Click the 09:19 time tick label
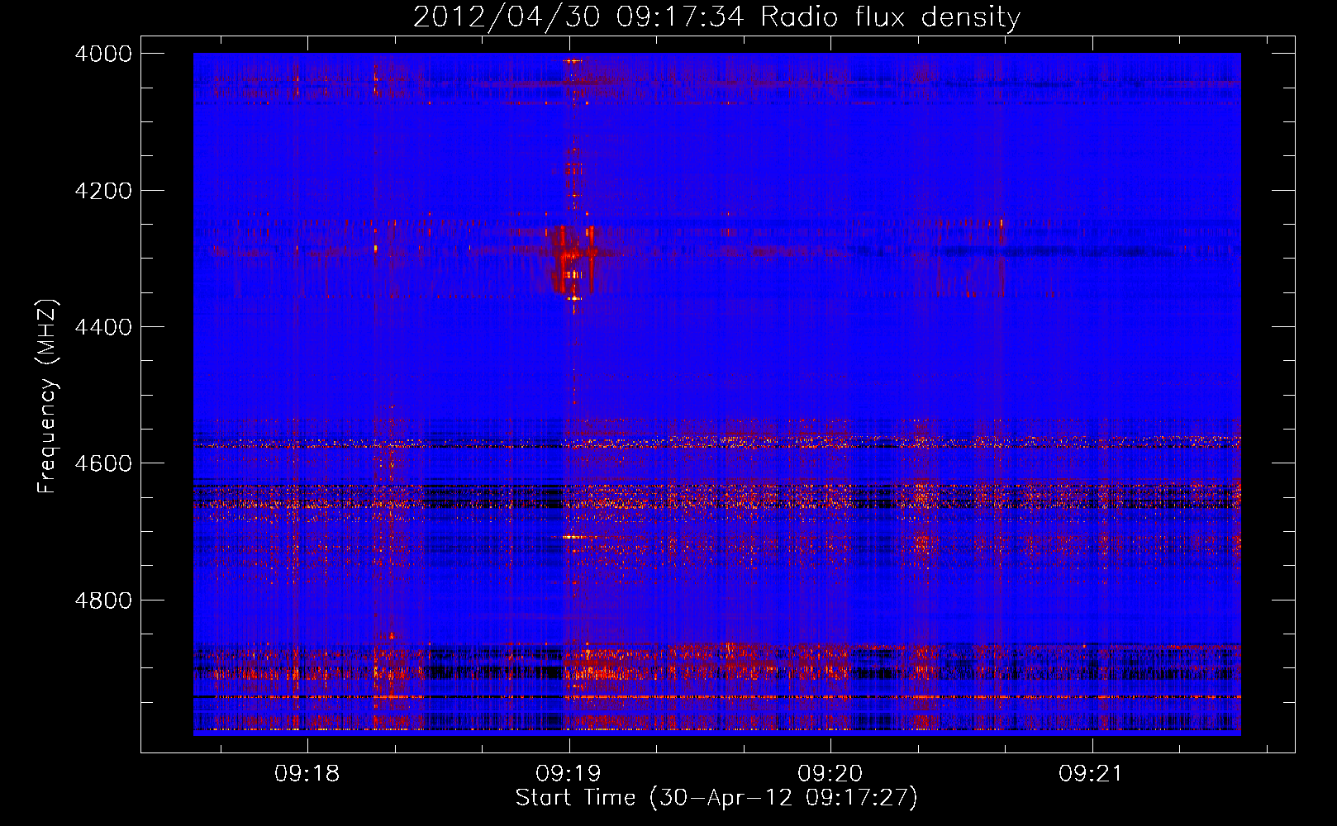Screen dimensions: 1337x826 (x=569, y=773)
